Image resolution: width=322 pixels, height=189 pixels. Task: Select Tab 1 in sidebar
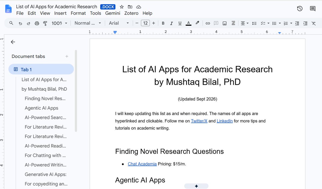click(41, 69)
